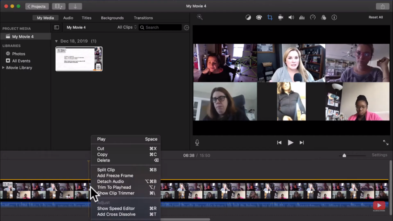Image resolution: width=393 pixels, height=221 pixels.
Task: Choose Cut from the context menu
Action: [125, 148]
